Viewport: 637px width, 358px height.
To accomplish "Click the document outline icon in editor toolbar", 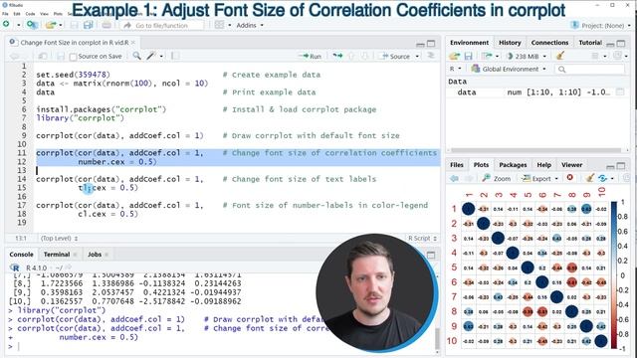I will [x=431, y=56].
